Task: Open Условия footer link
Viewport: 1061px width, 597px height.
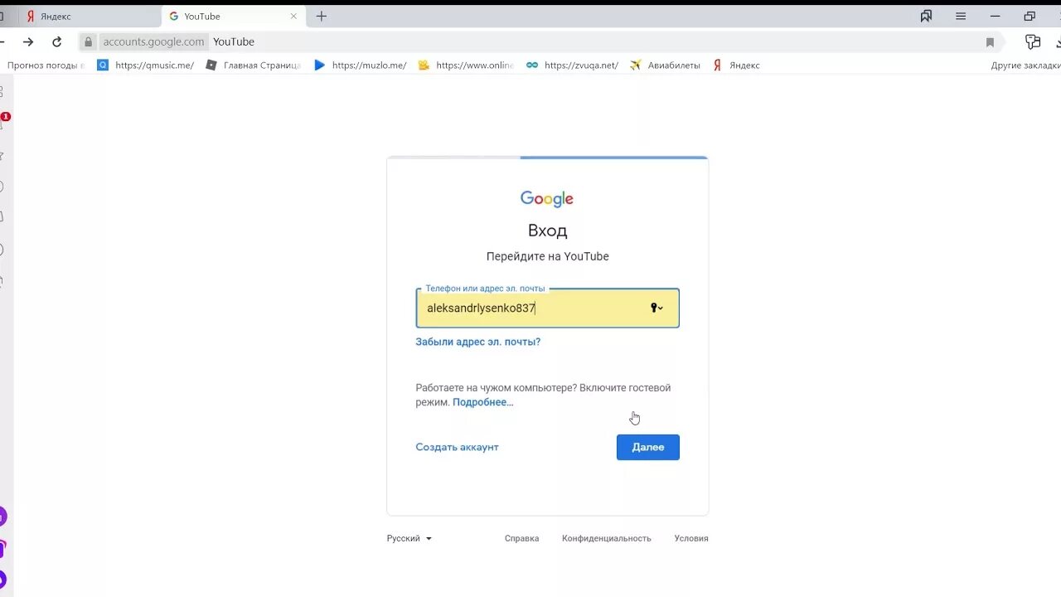Action: click(691, 538)
